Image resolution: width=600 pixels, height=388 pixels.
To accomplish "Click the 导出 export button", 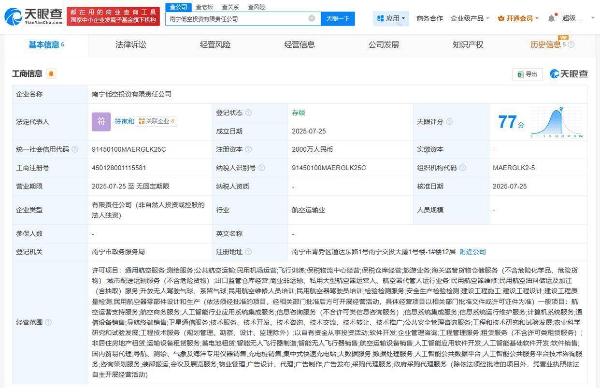I will coord(527,74).
